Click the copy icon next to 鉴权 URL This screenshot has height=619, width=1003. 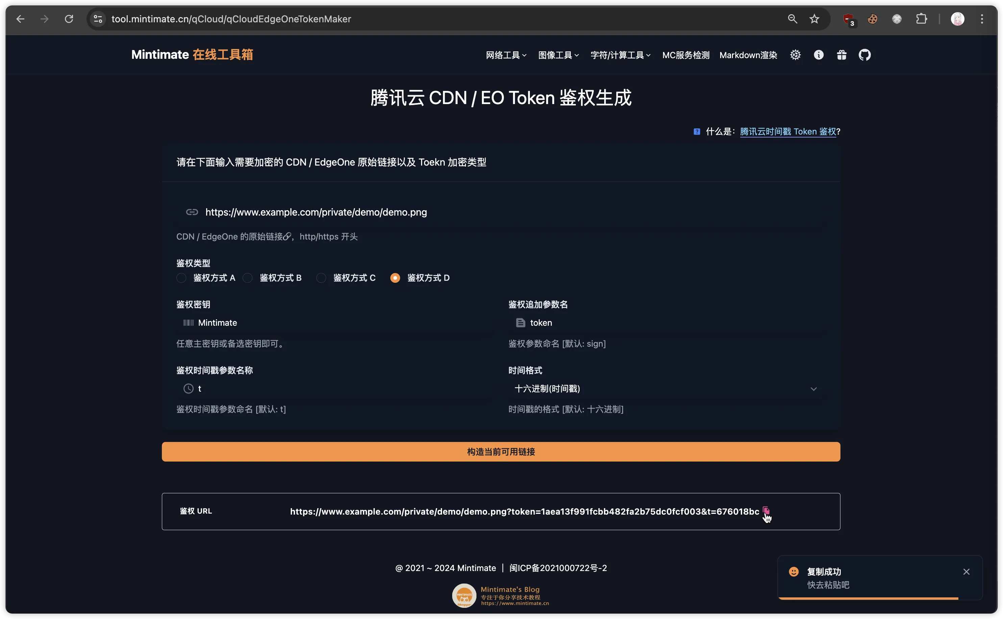click(765, 510)
